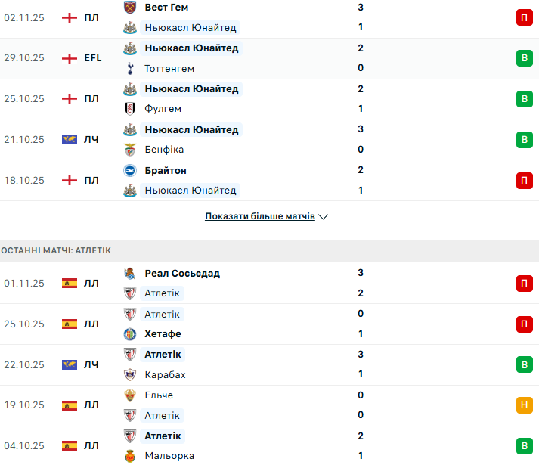Viewport: 539px width, 465px height.
Task: Click the Mallorca club crest icon
Action: pyautogui.click(x=129, y=456)
